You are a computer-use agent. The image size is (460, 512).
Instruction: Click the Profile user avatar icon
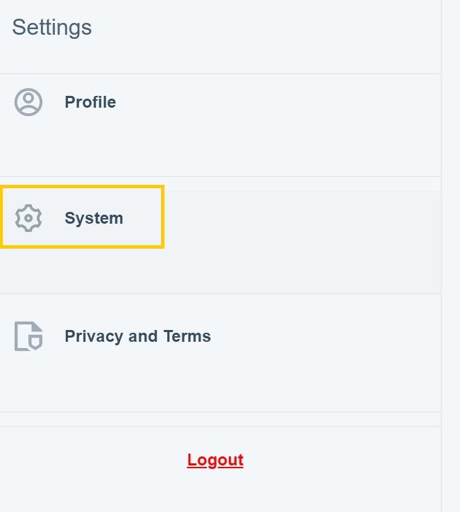[x=28, y=102]
